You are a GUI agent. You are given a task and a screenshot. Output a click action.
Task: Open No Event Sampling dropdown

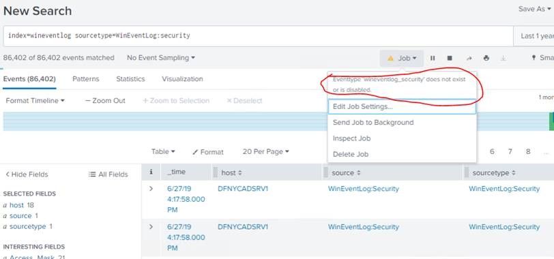tap(161, 57)
